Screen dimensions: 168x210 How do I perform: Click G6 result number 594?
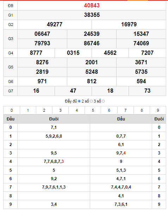point(141,81)
